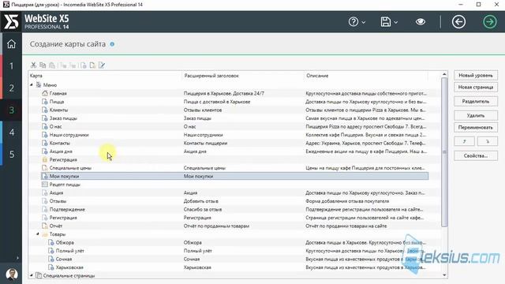This screenshot has height=284, width=505.
Task: Select step 3 in the sidebar
Action: (12, 110)
